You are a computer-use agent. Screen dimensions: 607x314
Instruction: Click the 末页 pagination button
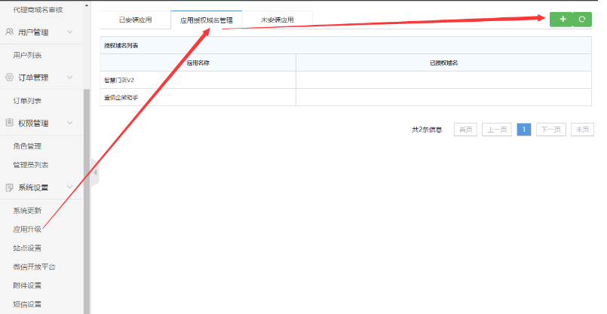point(583,130)
